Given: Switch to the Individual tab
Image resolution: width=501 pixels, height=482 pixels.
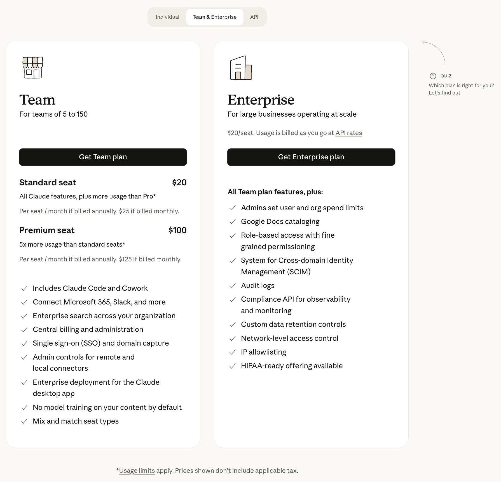Looking at the screenshot, I should (167, 17).
